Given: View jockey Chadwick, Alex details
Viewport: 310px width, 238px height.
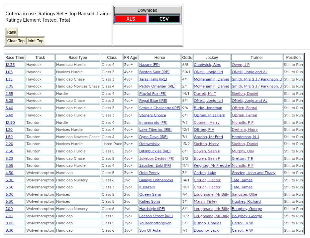Looking at the screenshot, I should click(207, 65).
